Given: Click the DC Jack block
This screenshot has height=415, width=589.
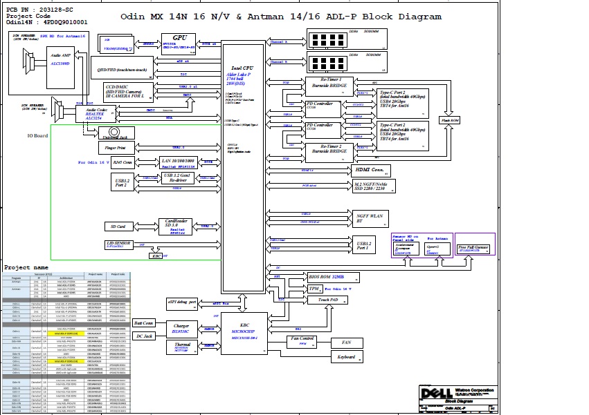Looking at the screenshot, I should [144, 336].
